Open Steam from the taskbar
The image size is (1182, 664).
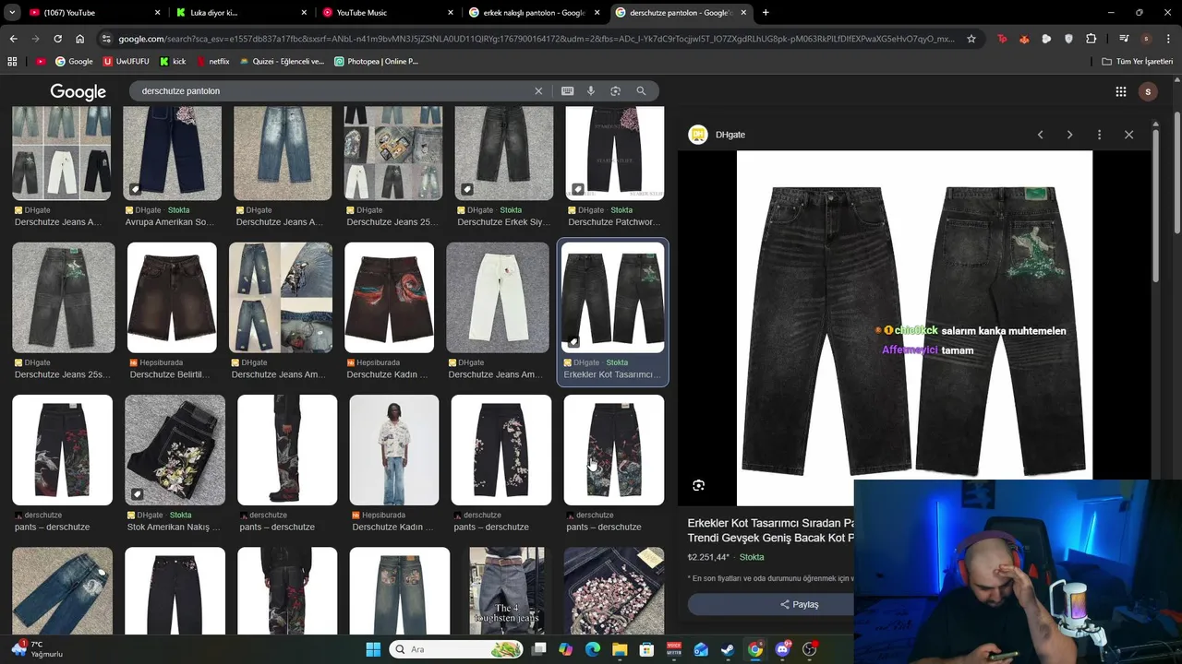point(728,649)
